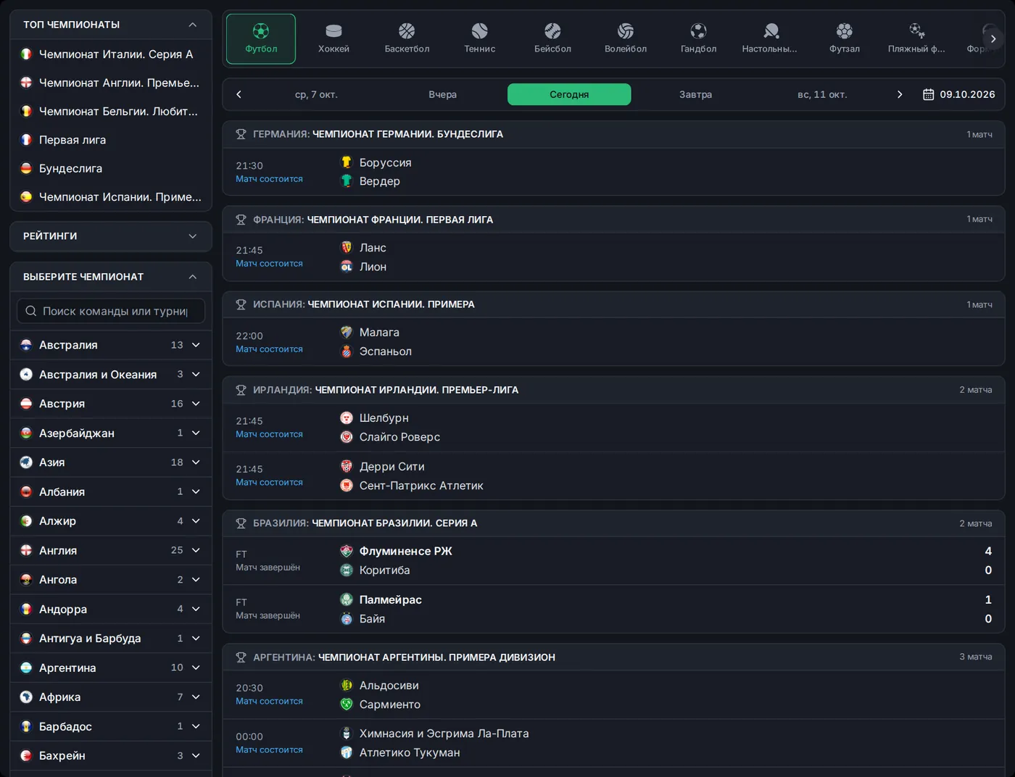Collapse the ТОП ЧЕМПИОНАТЫ section
This screenshot has width=1015, height=777.
pos(193,25)
